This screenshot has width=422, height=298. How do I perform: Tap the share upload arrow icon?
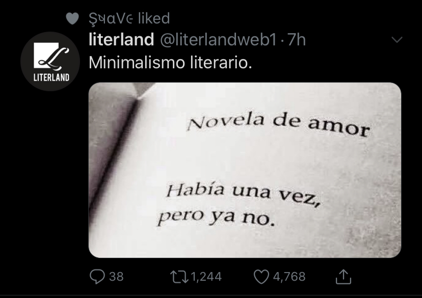[x=344, y=277]
